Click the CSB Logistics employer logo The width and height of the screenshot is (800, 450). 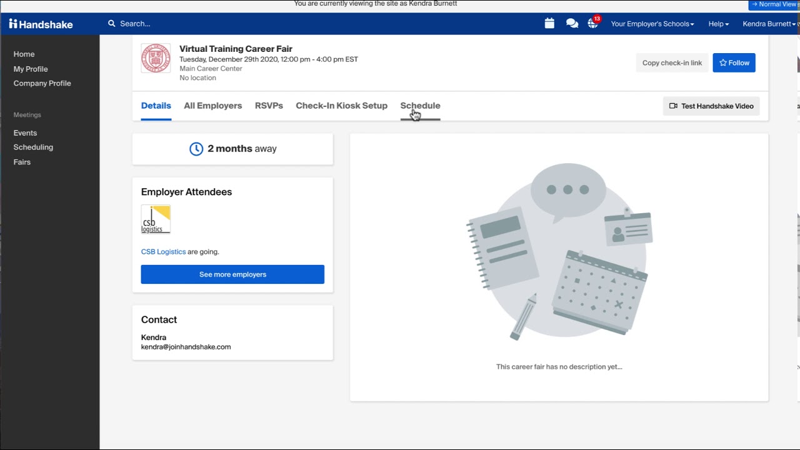[156, 219]
